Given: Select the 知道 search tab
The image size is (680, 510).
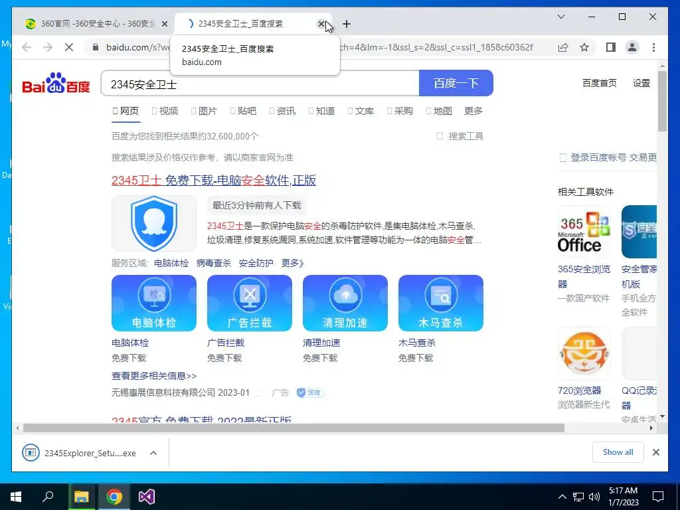Looking at the screenshot, I should coord(321,111).
